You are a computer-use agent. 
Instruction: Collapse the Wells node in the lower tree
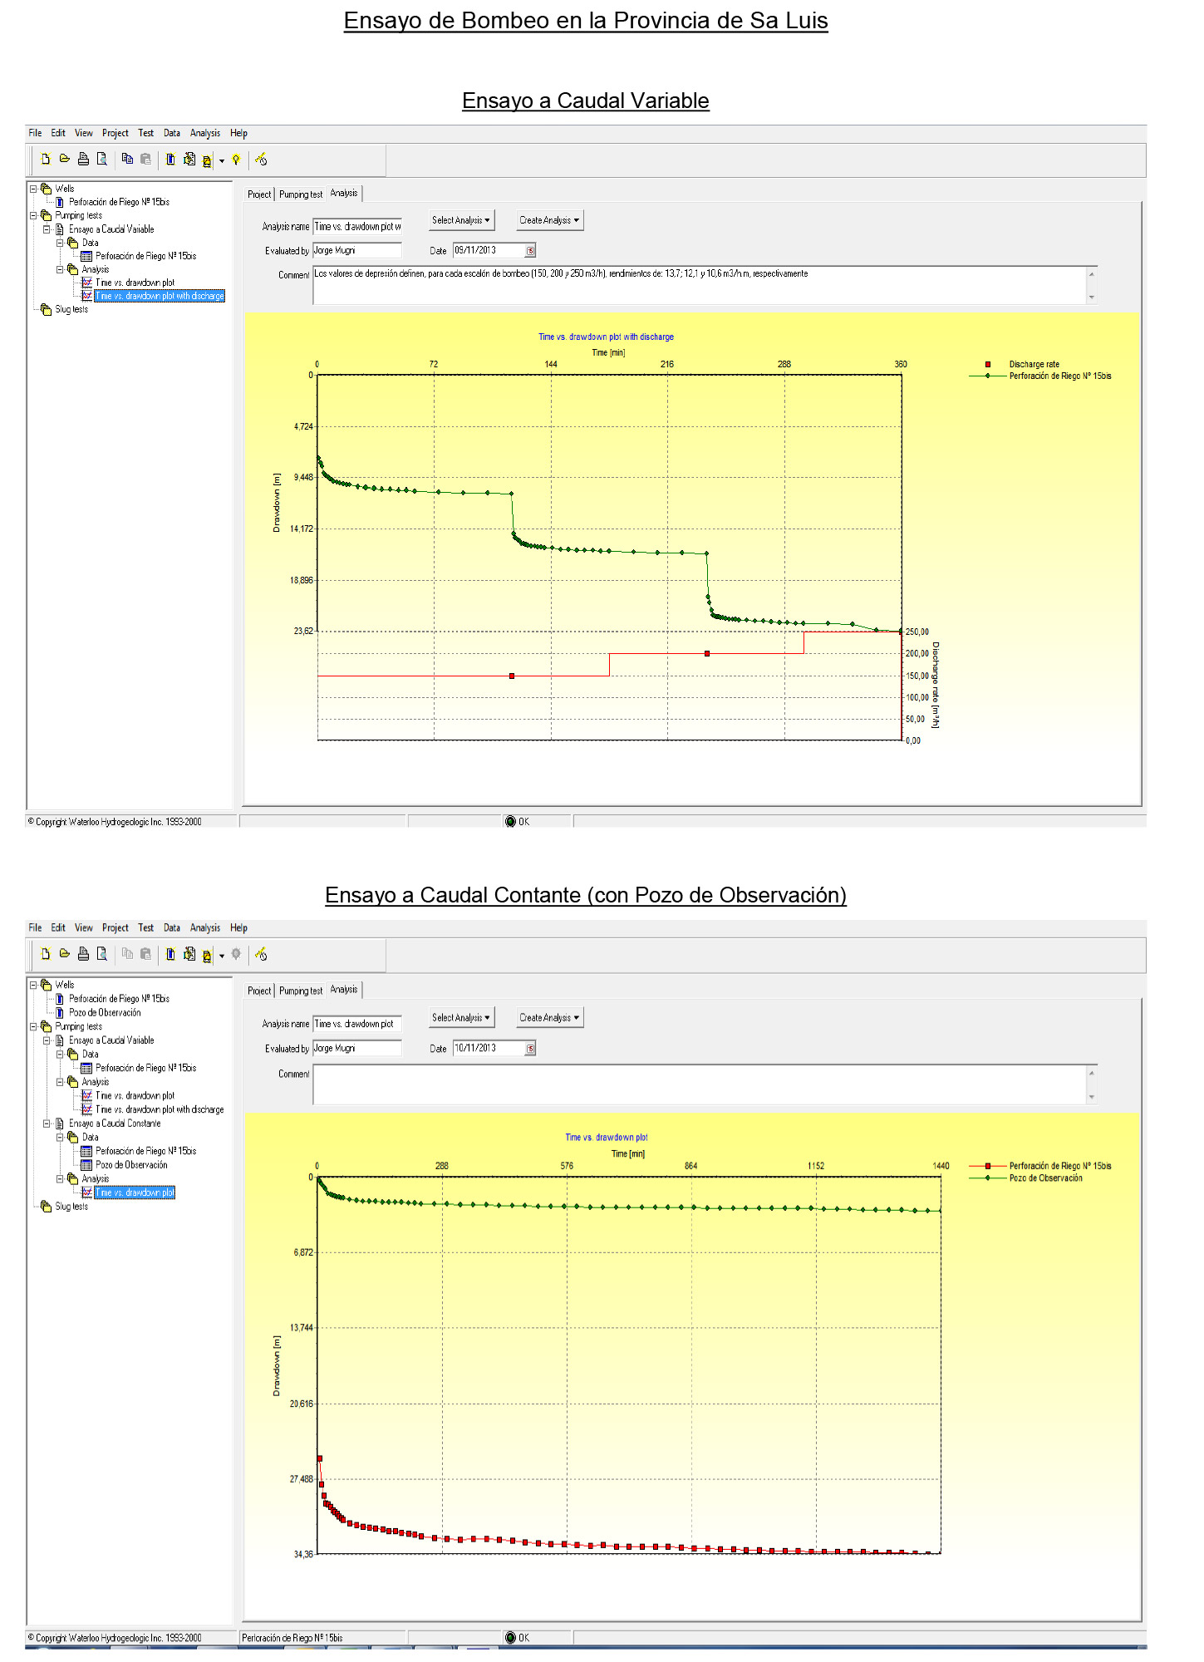(33, 985)
